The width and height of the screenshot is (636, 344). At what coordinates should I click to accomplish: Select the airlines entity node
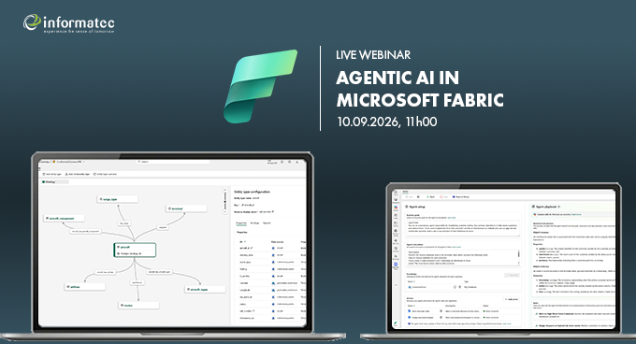(x=85, y=287)
